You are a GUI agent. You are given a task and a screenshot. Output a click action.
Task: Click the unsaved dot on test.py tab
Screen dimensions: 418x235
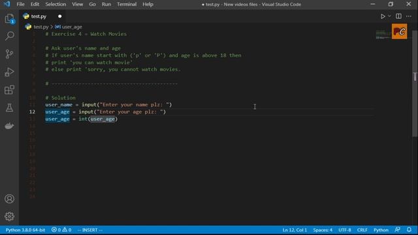[x=59, y=16]
